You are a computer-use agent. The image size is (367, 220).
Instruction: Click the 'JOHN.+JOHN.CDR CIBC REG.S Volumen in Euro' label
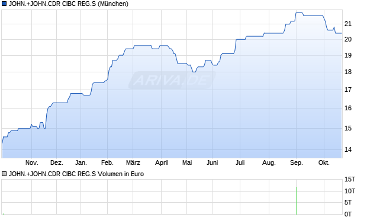[x=76, y=174]
